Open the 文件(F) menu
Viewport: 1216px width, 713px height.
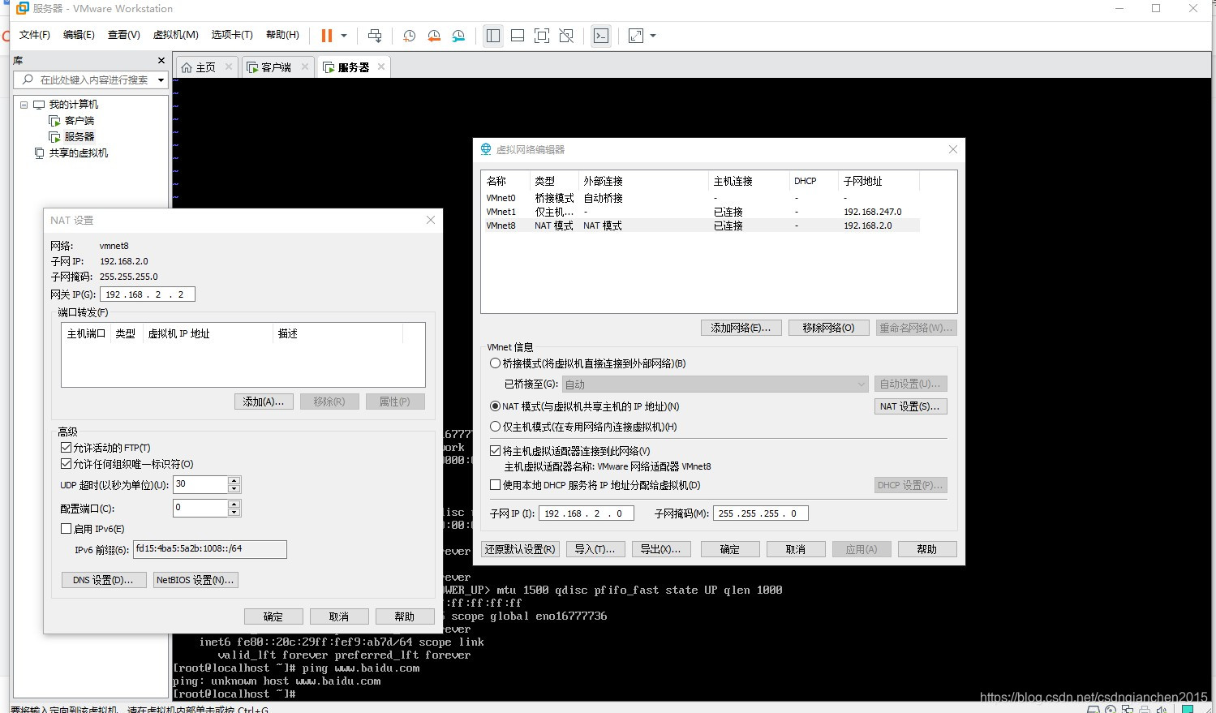point(35,35)
